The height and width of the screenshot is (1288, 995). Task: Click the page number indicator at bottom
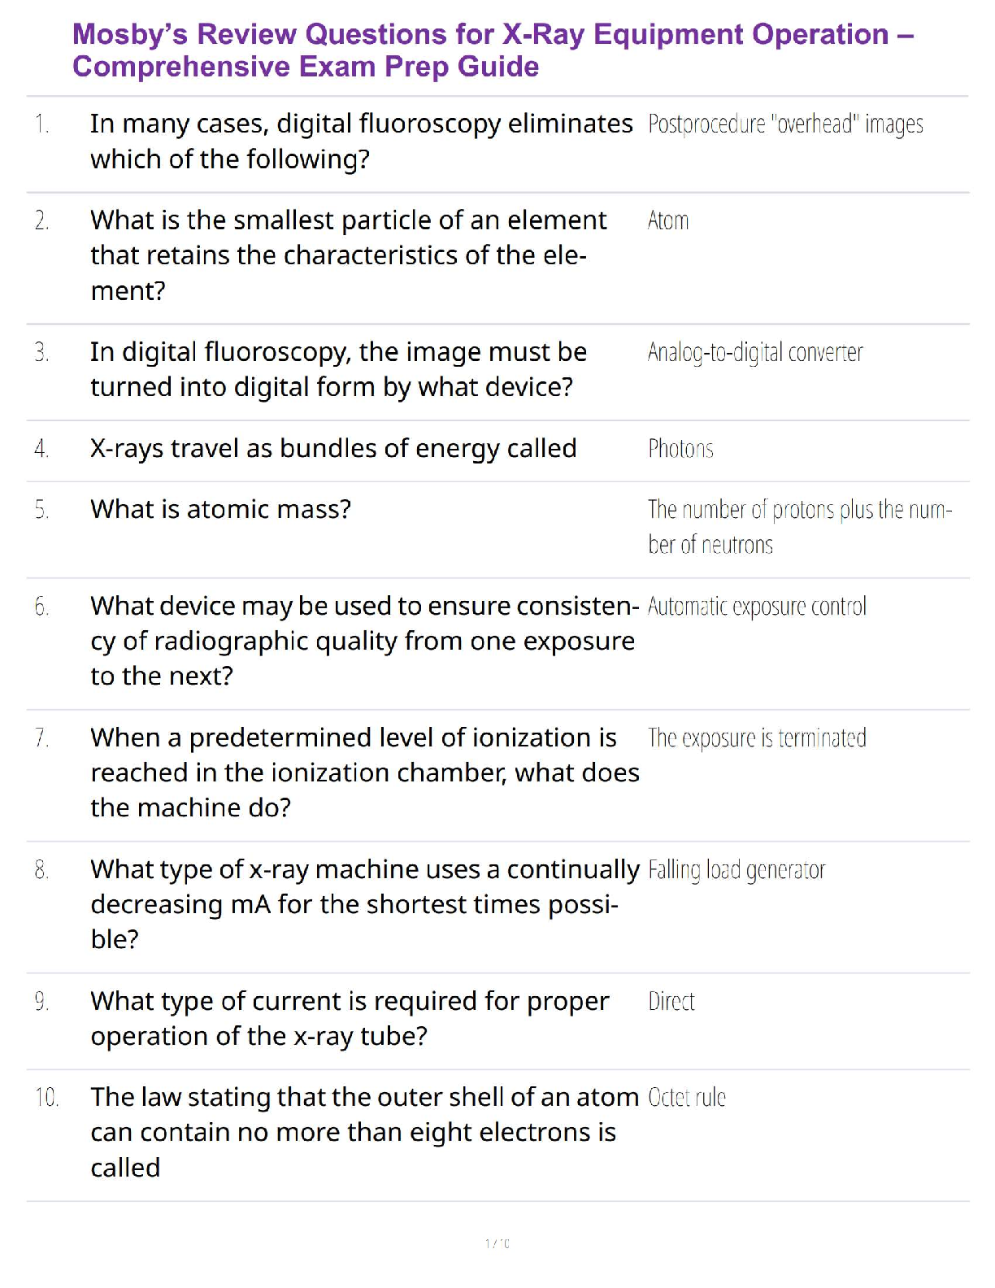(497, 1243)
